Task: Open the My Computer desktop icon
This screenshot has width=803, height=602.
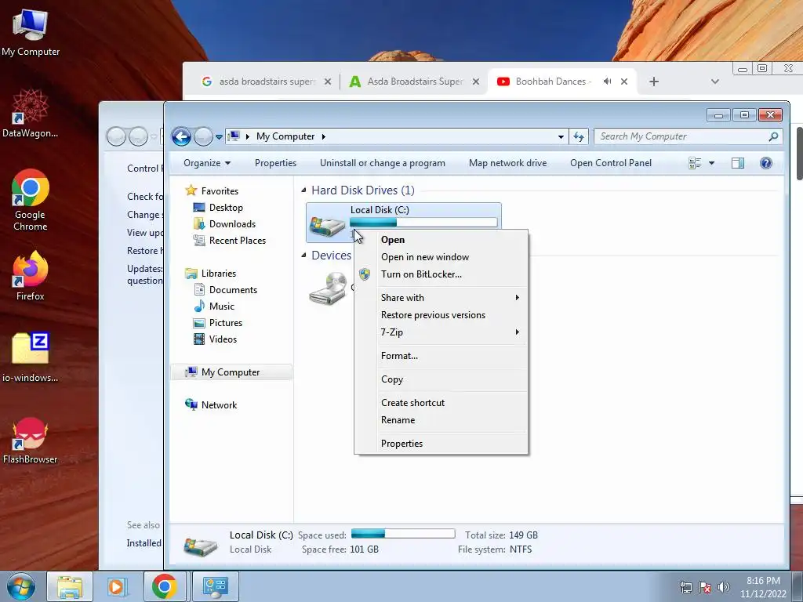Action: (x=30, y=32)
